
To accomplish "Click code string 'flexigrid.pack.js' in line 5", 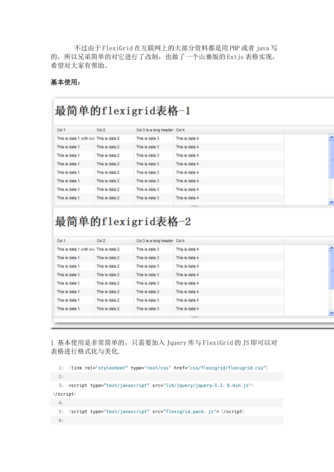I will point(189,412).
